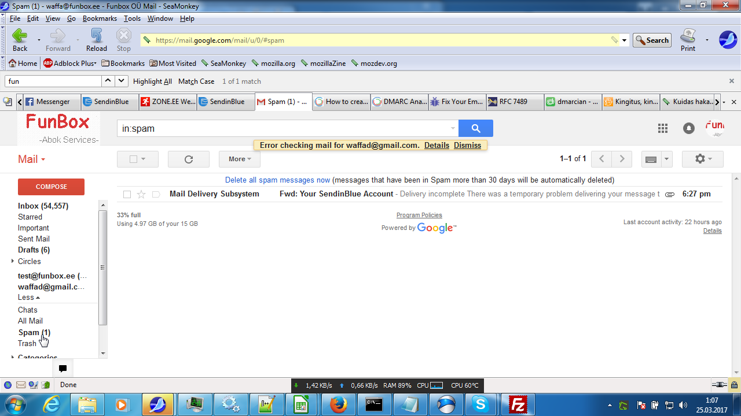Switch to the RFC 7489 tab
The image size is (741, 416).
(x=515, y=102)
